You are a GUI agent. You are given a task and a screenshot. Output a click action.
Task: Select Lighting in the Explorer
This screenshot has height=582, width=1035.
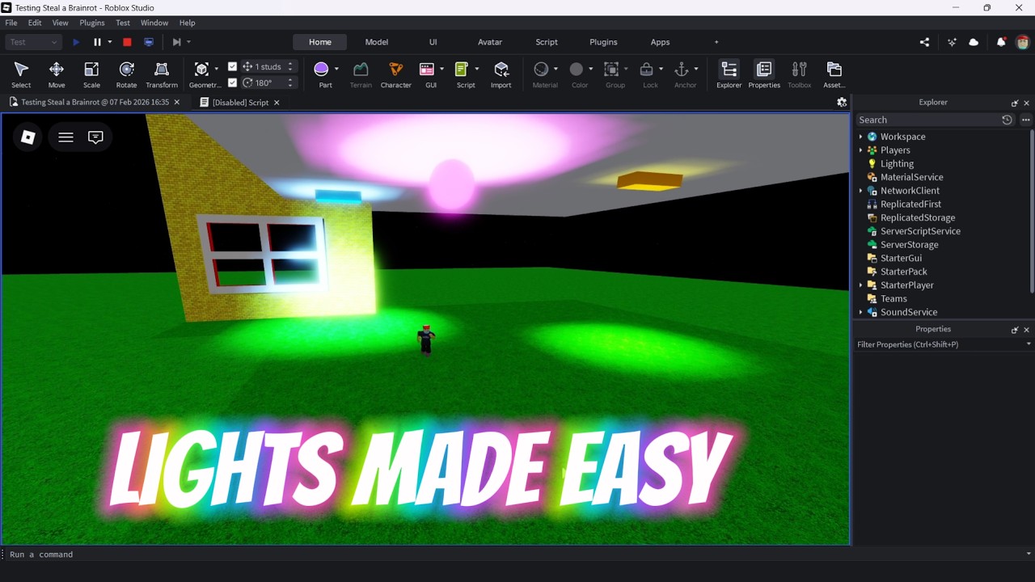coord(897,163)
